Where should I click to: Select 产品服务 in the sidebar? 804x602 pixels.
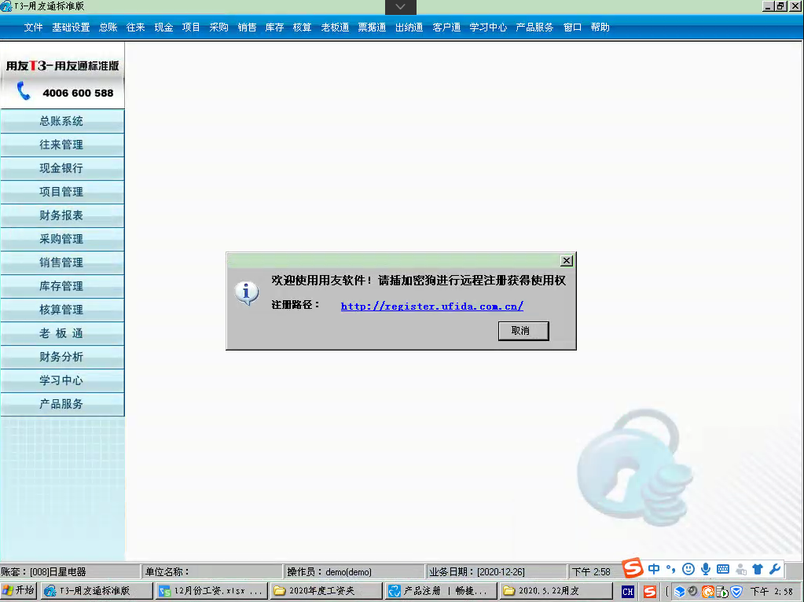pos(62,404)
